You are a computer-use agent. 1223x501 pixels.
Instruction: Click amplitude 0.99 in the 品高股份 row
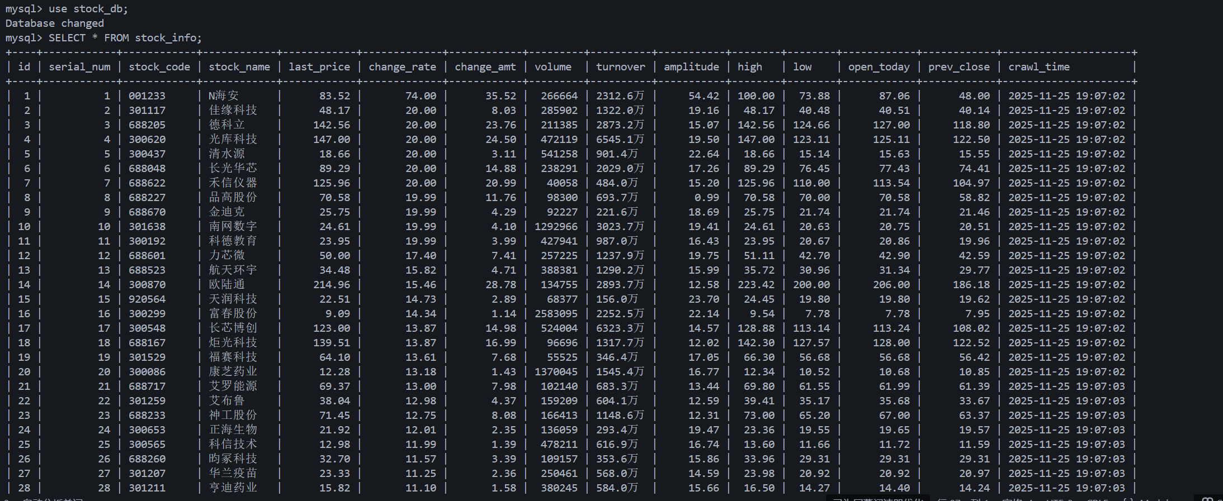point(707,198)
